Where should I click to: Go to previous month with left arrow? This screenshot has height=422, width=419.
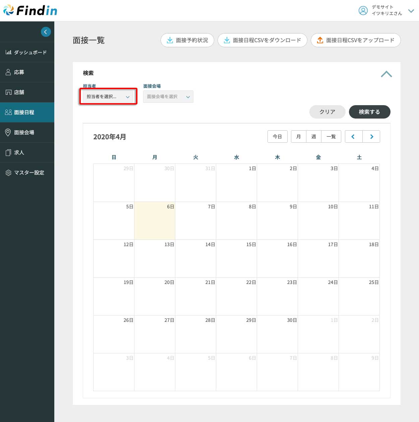pyautogui.click(x=353, y=137)
